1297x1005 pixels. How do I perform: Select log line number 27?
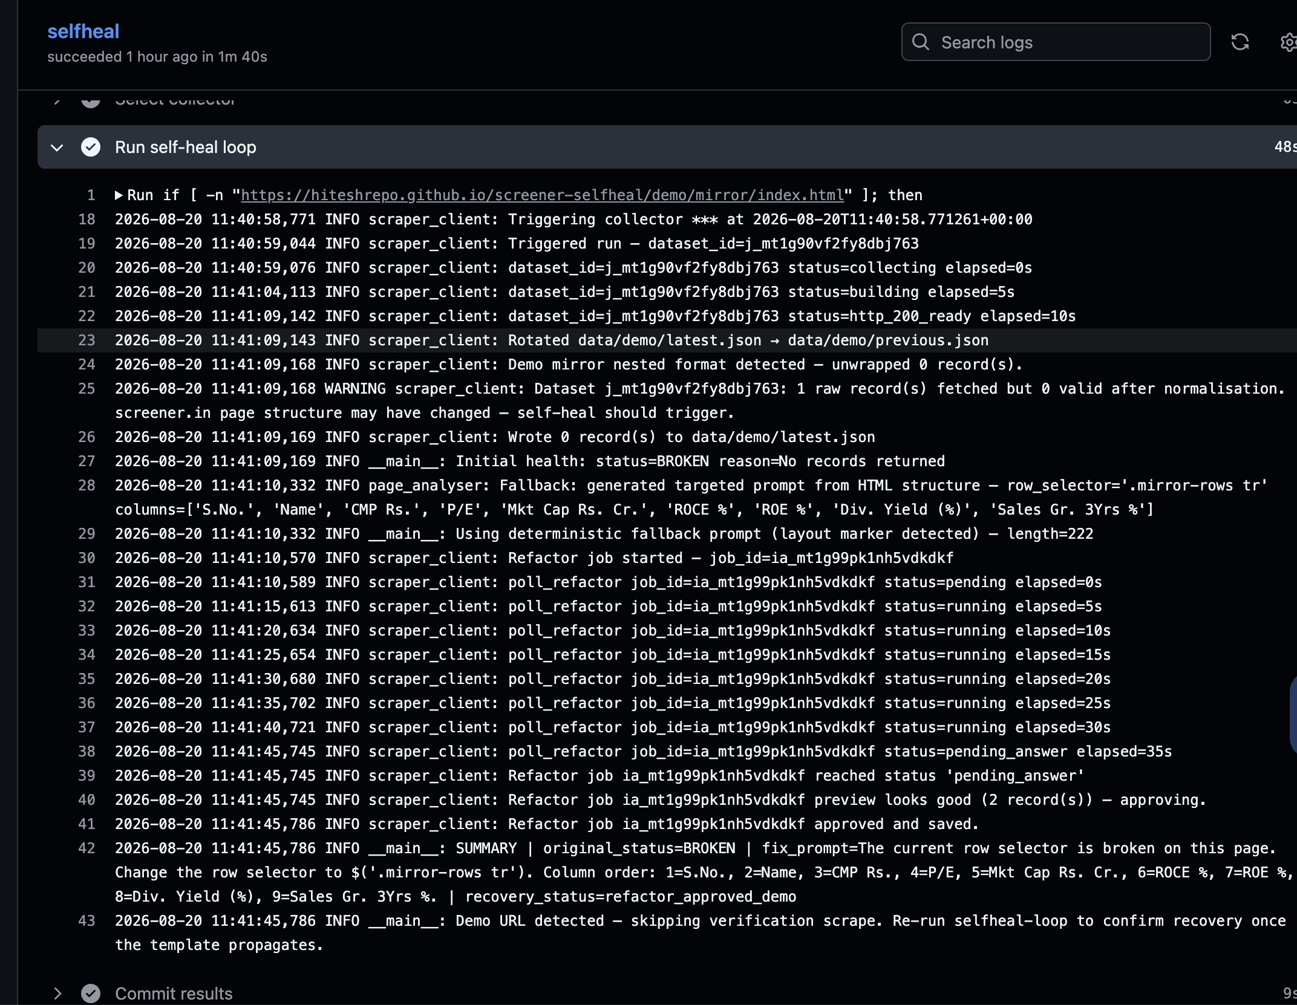click(87, 461)
